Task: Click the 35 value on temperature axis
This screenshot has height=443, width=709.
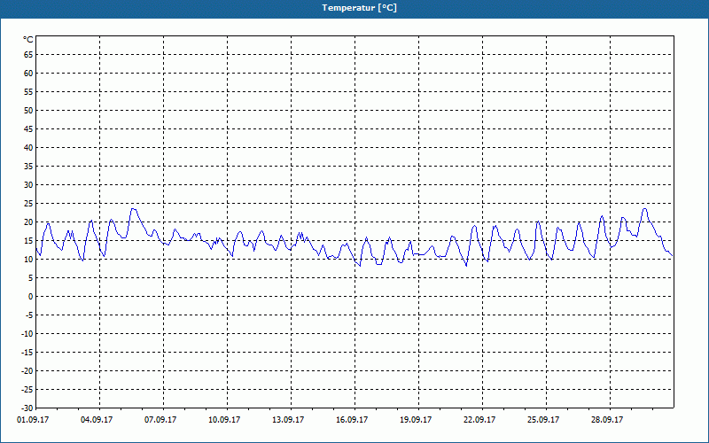Action: pos(28,167)
